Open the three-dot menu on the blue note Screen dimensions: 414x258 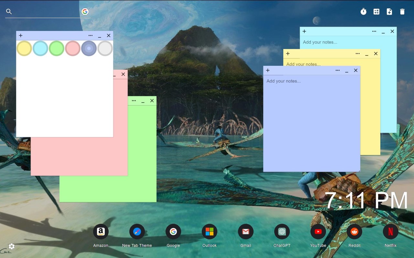338,70
